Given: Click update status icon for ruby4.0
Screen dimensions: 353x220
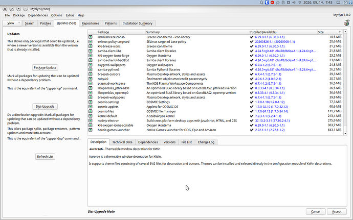Looking at the screenshot, I should [90, 79].
